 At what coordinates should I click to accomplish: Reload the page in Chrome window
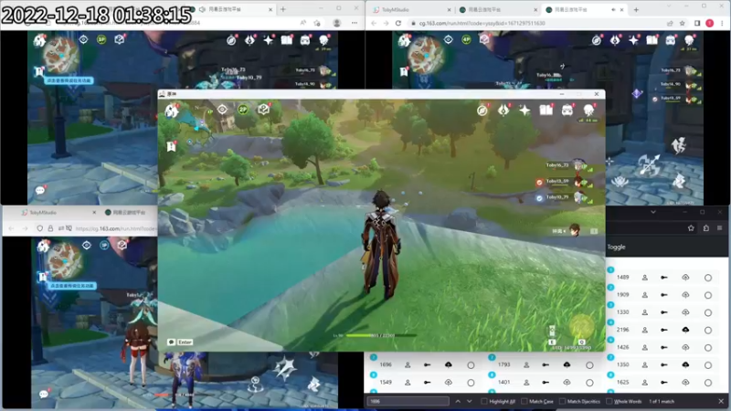click(x=398, y=23)
